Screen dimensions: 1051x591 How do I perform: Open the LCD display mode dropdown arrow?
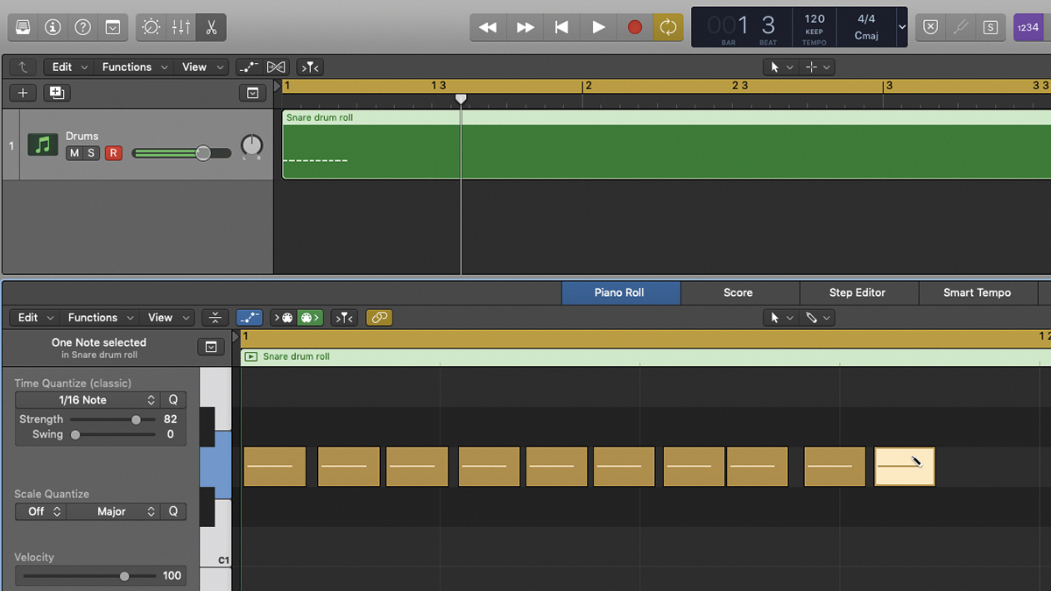tap(902, 27)
